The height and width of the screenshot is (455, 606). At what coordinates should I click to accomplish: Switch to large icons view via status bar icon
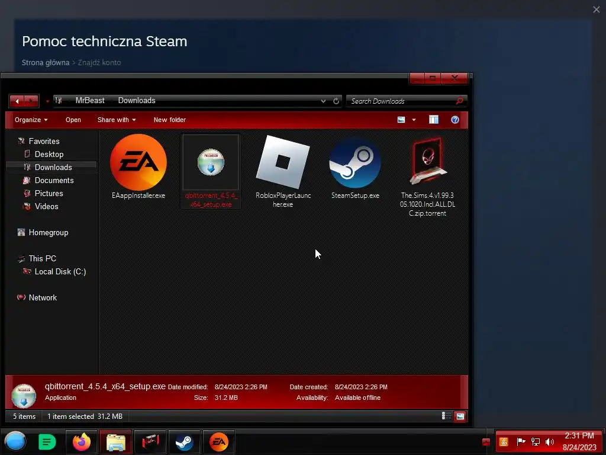[x=460, y=416]
